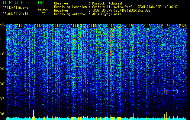This screenshot has width=190, height=120.
Task: Click the meteor count 72
Action: (x=44, y=14)
